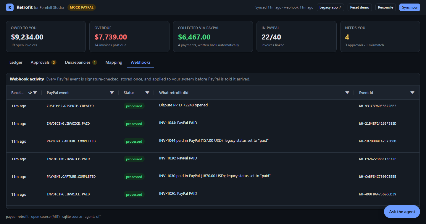Screen dimensions: 426x224
Task: Click the Discrepancies count badge 1
Action: (x=94, y=62)
